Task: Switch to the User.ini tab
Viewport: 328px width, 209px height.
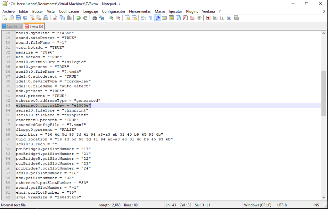Action: click(12, 27)
